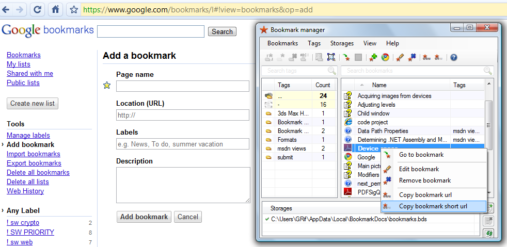Click the Location (URL) input field

pos(183,115)
